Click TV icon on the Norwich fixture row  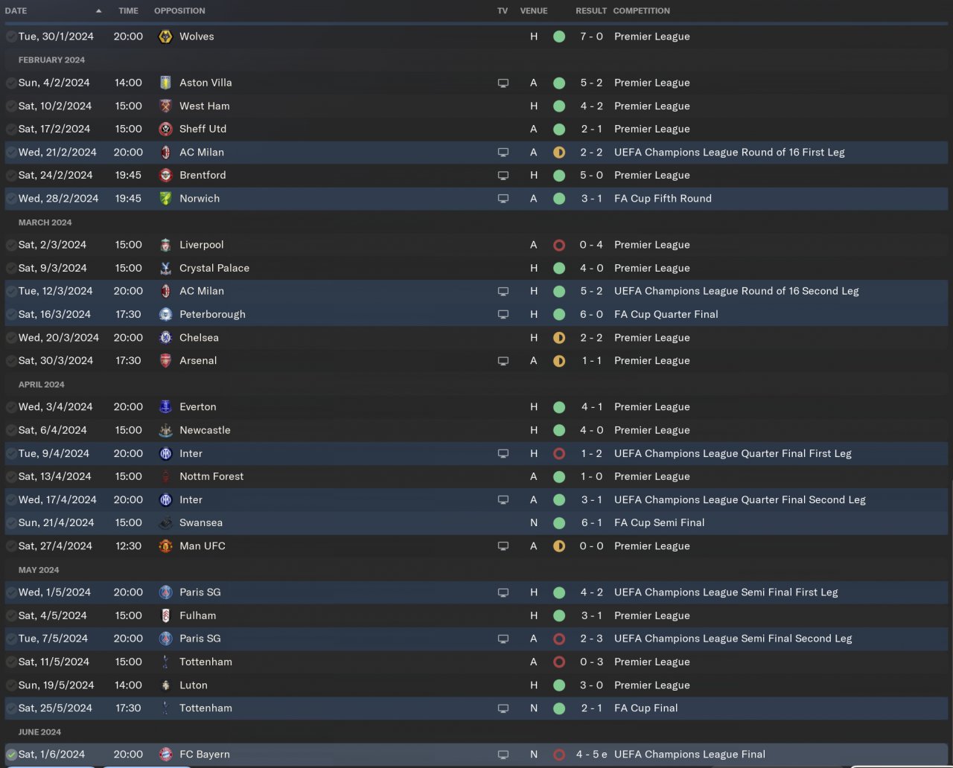(x=503, y=199)
